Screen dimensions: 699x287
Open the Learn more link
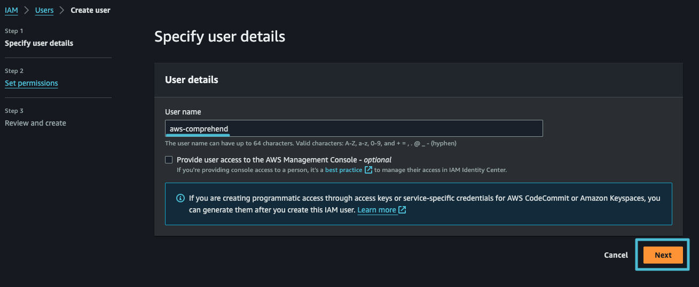point(376,210)
